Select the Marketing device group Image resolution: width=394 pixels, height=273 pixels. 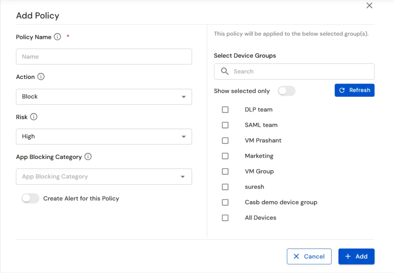click(225, 156)
